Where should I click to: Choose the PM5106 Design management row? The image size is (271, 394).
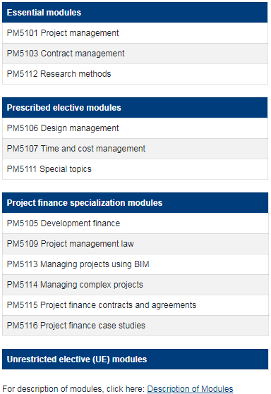coord(135,128)
